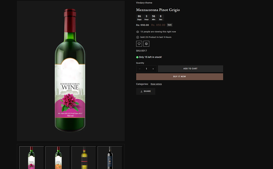
Task: Click the eye icon beside viewer count
Action: [137, 32]
